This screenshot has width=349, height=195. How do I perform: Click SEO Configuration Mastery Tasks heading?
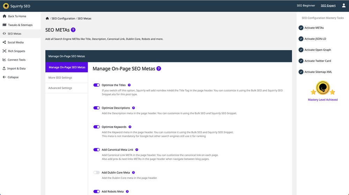pyautogui.click(x=323, y=18)
